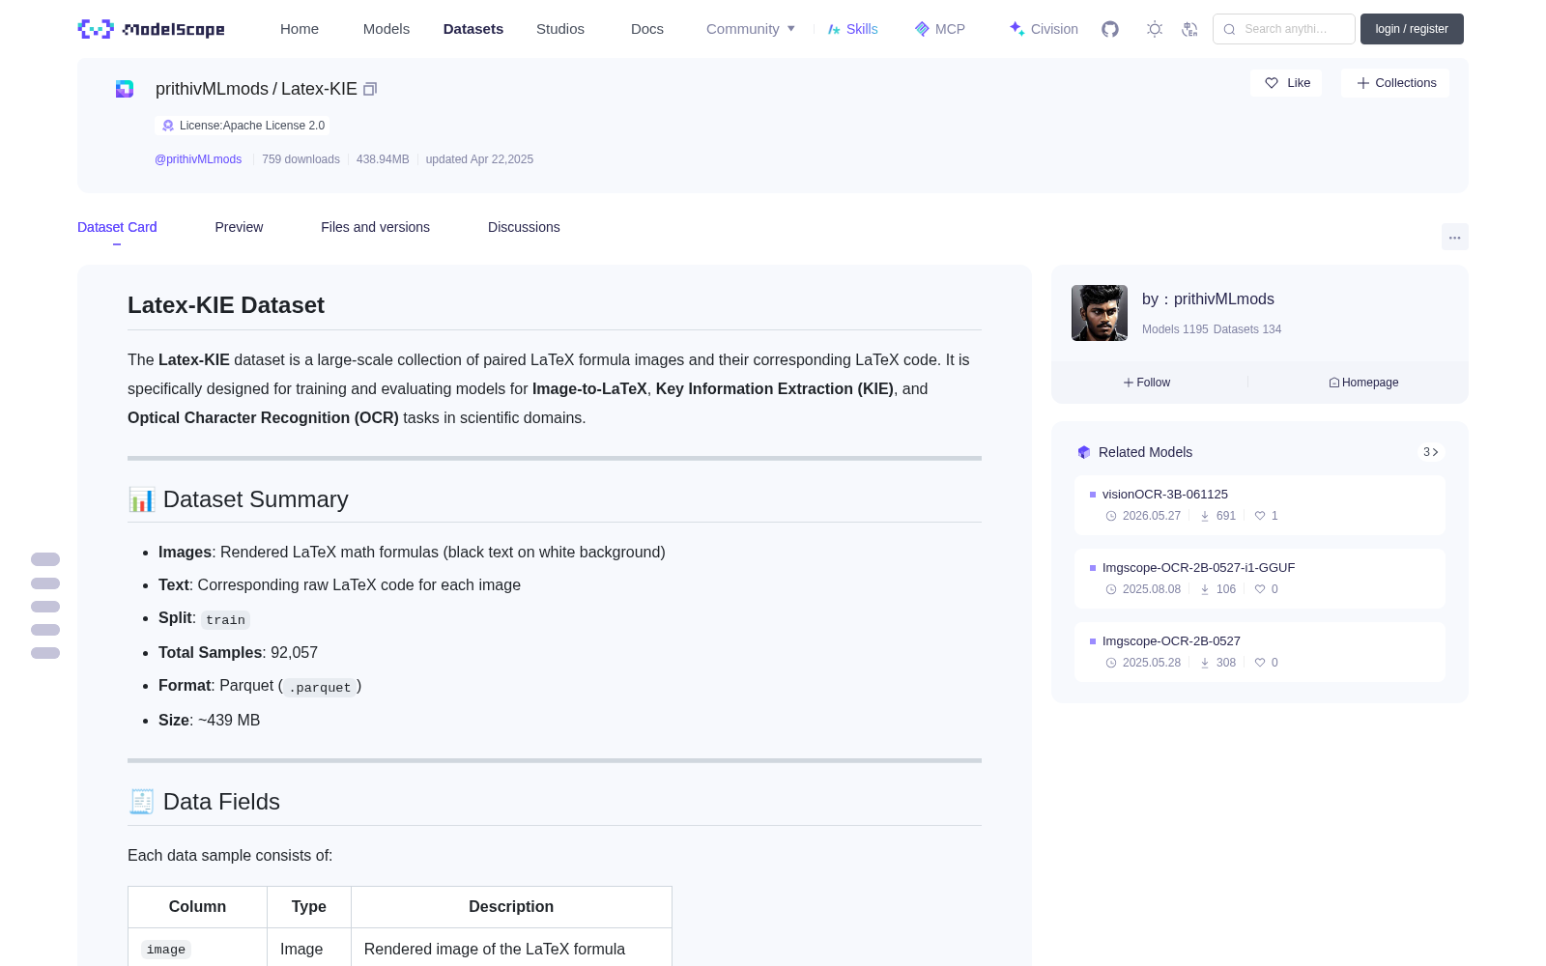Click the 'Models 1195' count
Image resolution: width=1546 pixels, height=966 pixels.
point(1175,329)
